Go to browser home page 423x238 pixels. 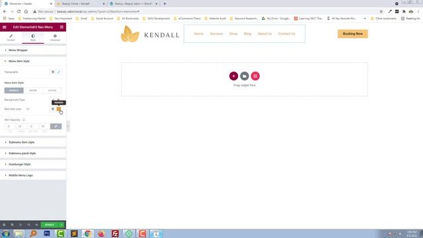coord(26,12)
